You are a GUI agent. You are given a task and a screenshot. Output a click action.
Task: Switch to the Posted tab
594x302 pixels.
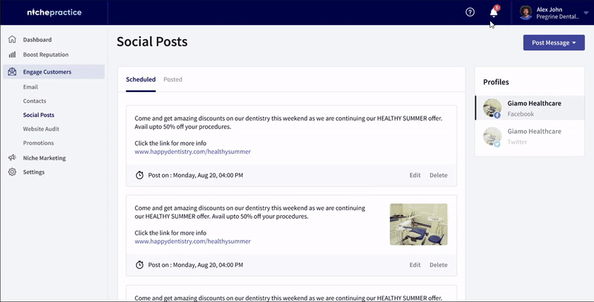coord(173,79)
